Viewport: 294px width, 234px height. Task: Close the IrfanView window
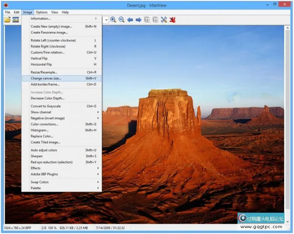pyautogui.click(x=285, y=4)
